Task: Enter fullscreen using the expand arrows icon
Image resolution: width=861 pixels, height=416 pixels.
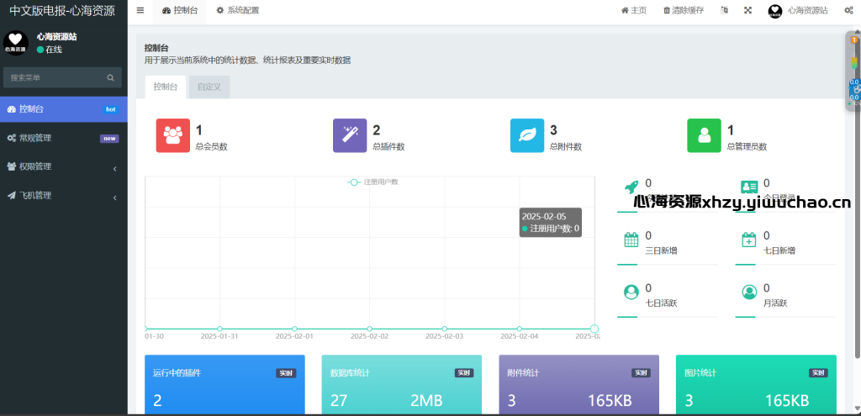Action: tap(747, 10)
